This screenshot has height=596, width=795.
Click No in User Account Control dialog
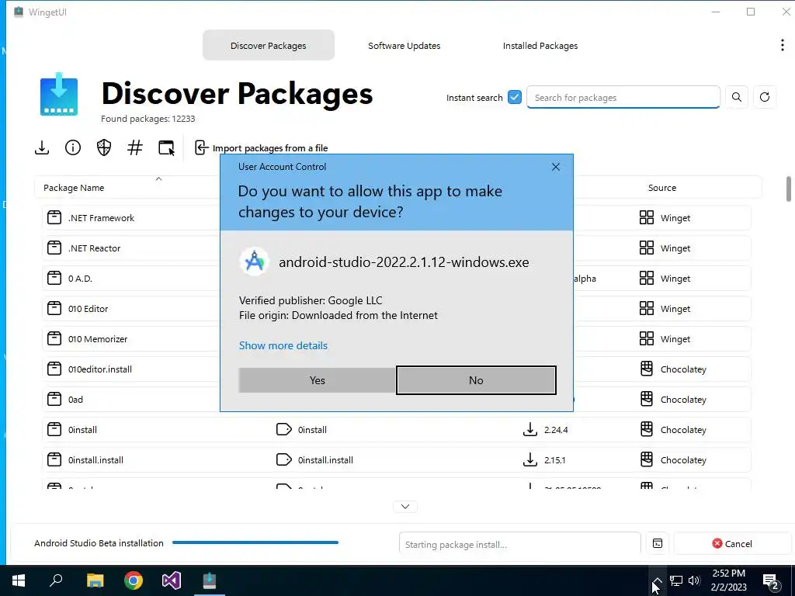coord(476,380)
